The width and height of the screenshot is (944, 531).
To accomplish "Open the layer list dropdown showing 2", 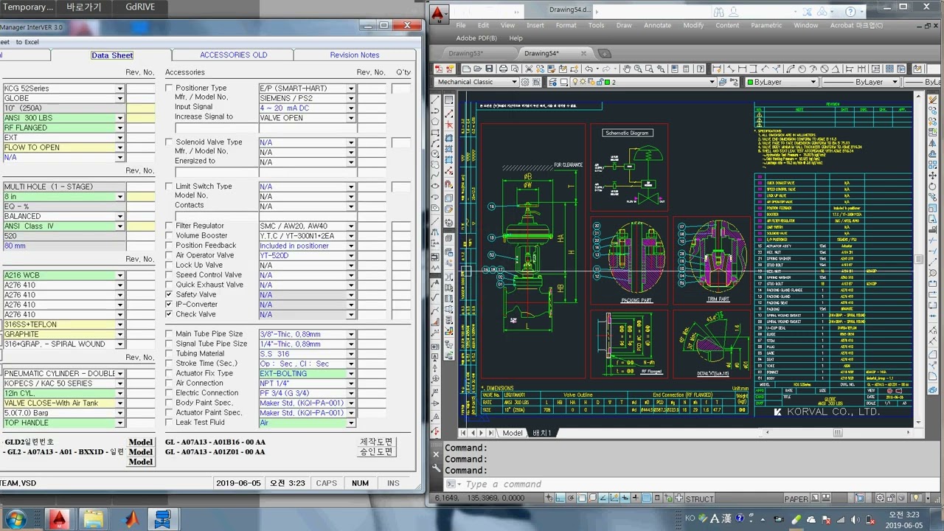I will tap(712, 82).
